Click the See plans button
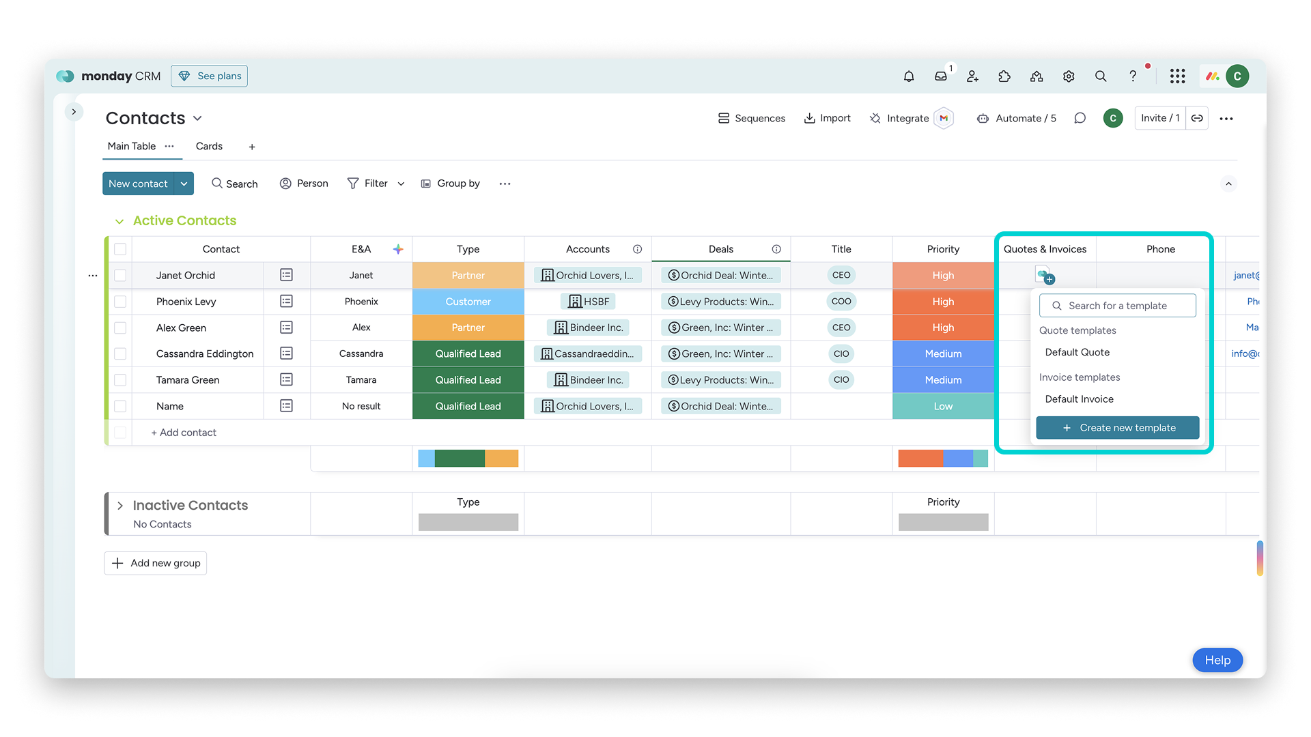The image size is (1311, 737). click(209, 76)
